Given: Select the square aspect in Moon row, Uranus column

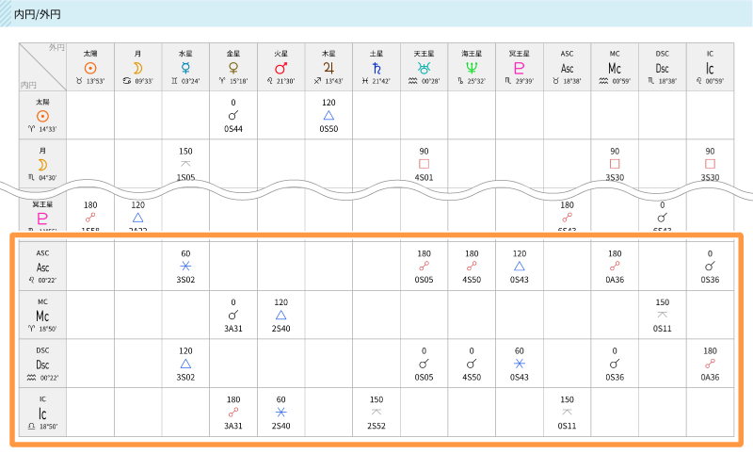Looking at the screenshot, I should point(424,163).
